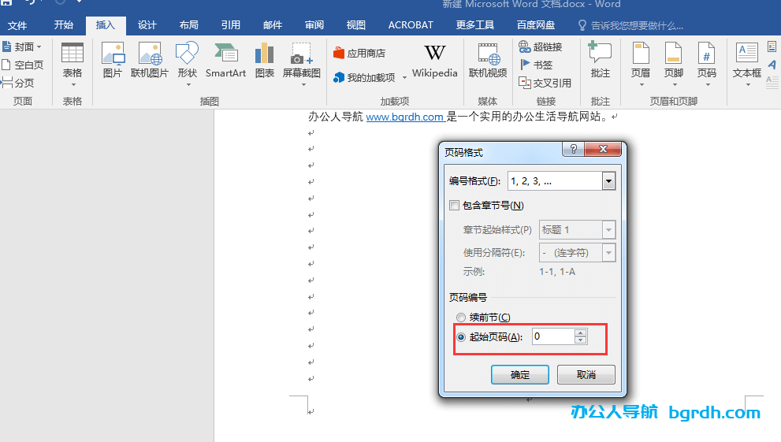Viewport: 781px width, 442px height.
Task: Switch to the 开始 tab
Action: point(64,25)
